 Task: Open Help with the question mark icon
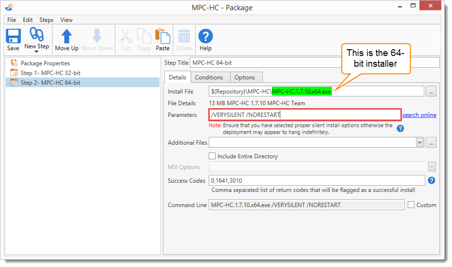click(205, 36)
